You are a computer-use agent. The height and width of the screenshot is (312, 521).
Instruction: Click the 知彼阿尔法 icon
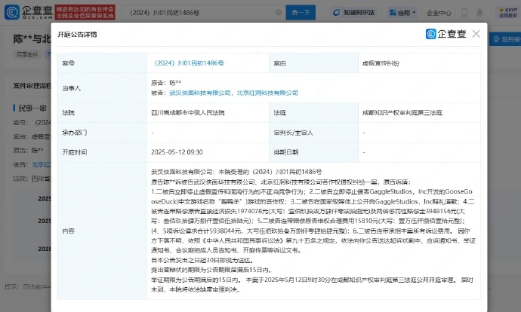pyautogui.click(x=353, y=13)
